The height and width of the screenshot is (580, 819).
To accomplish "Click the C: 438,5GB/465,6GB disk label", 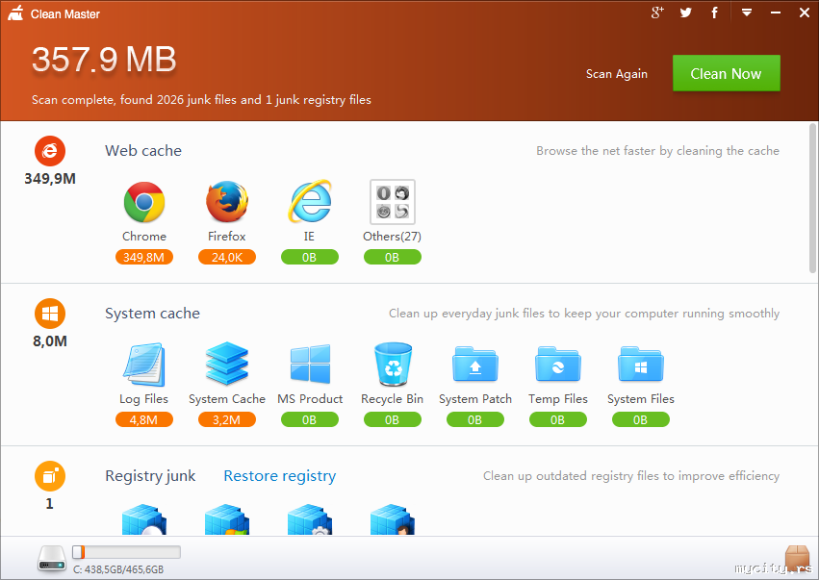I will (x=118, y=569).
